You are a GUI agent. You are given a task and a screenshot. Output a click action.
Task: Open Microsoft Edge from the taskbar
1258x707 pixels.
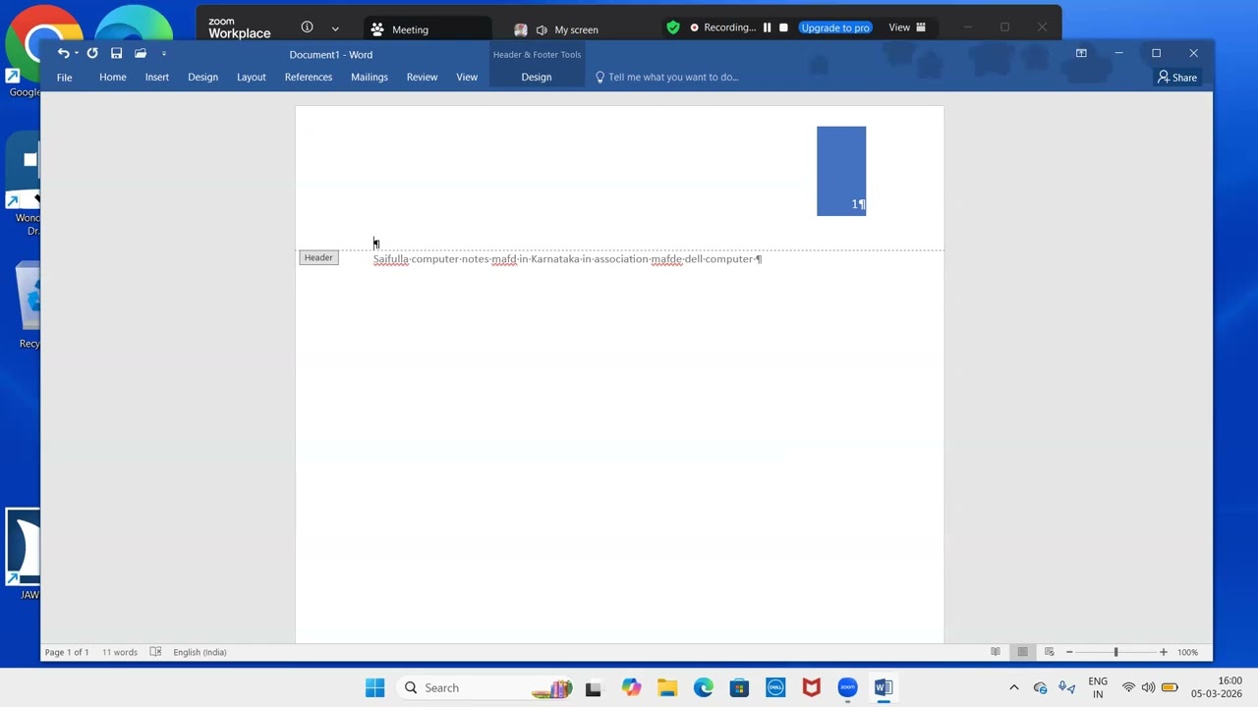704,688
